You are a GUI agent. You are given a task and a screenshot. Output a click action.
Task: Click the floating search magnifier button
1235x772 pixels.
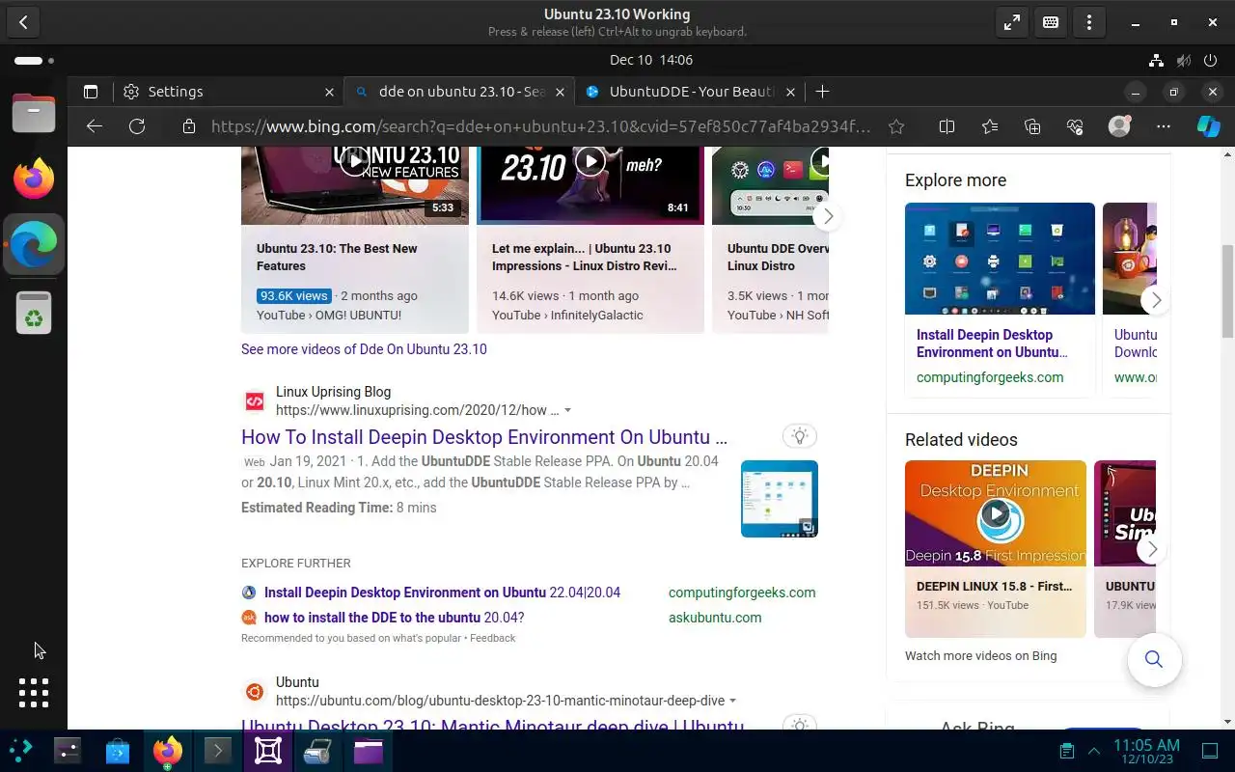click(1153, 659)
